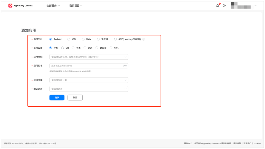The image size is (265, 149).
Task: Select APP(HarmonyOS应用) platform option
Action: 115,39
